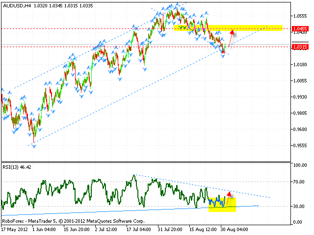Click the red arrowhead in the price chart
The height and width of the screenshot is (235, 314).
coord(232,33)
